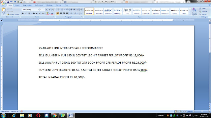This screenshot has height=118, width=211.
Task: Save the document from Quick Access Toolbar
Action: 8,2
